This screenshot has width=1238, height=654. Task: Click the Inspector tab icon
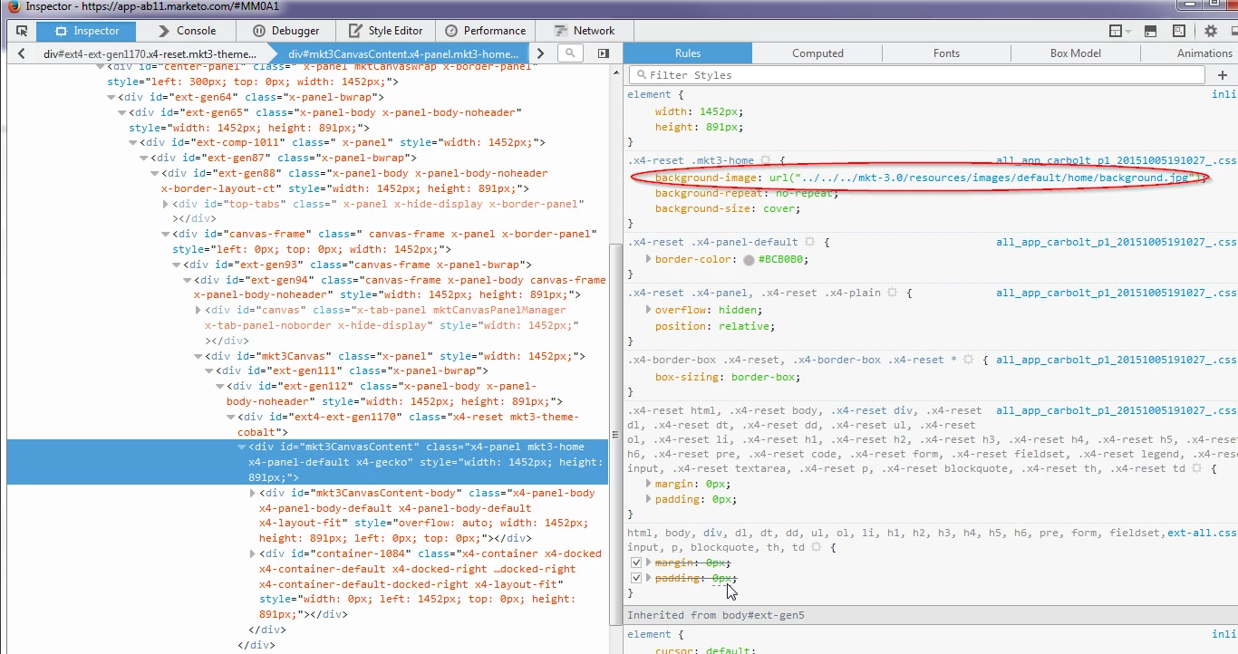click(x=61, y=31)
